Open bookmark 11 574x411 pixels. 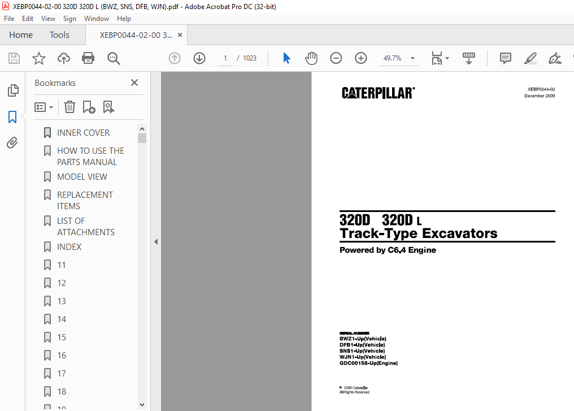[62, 265]
